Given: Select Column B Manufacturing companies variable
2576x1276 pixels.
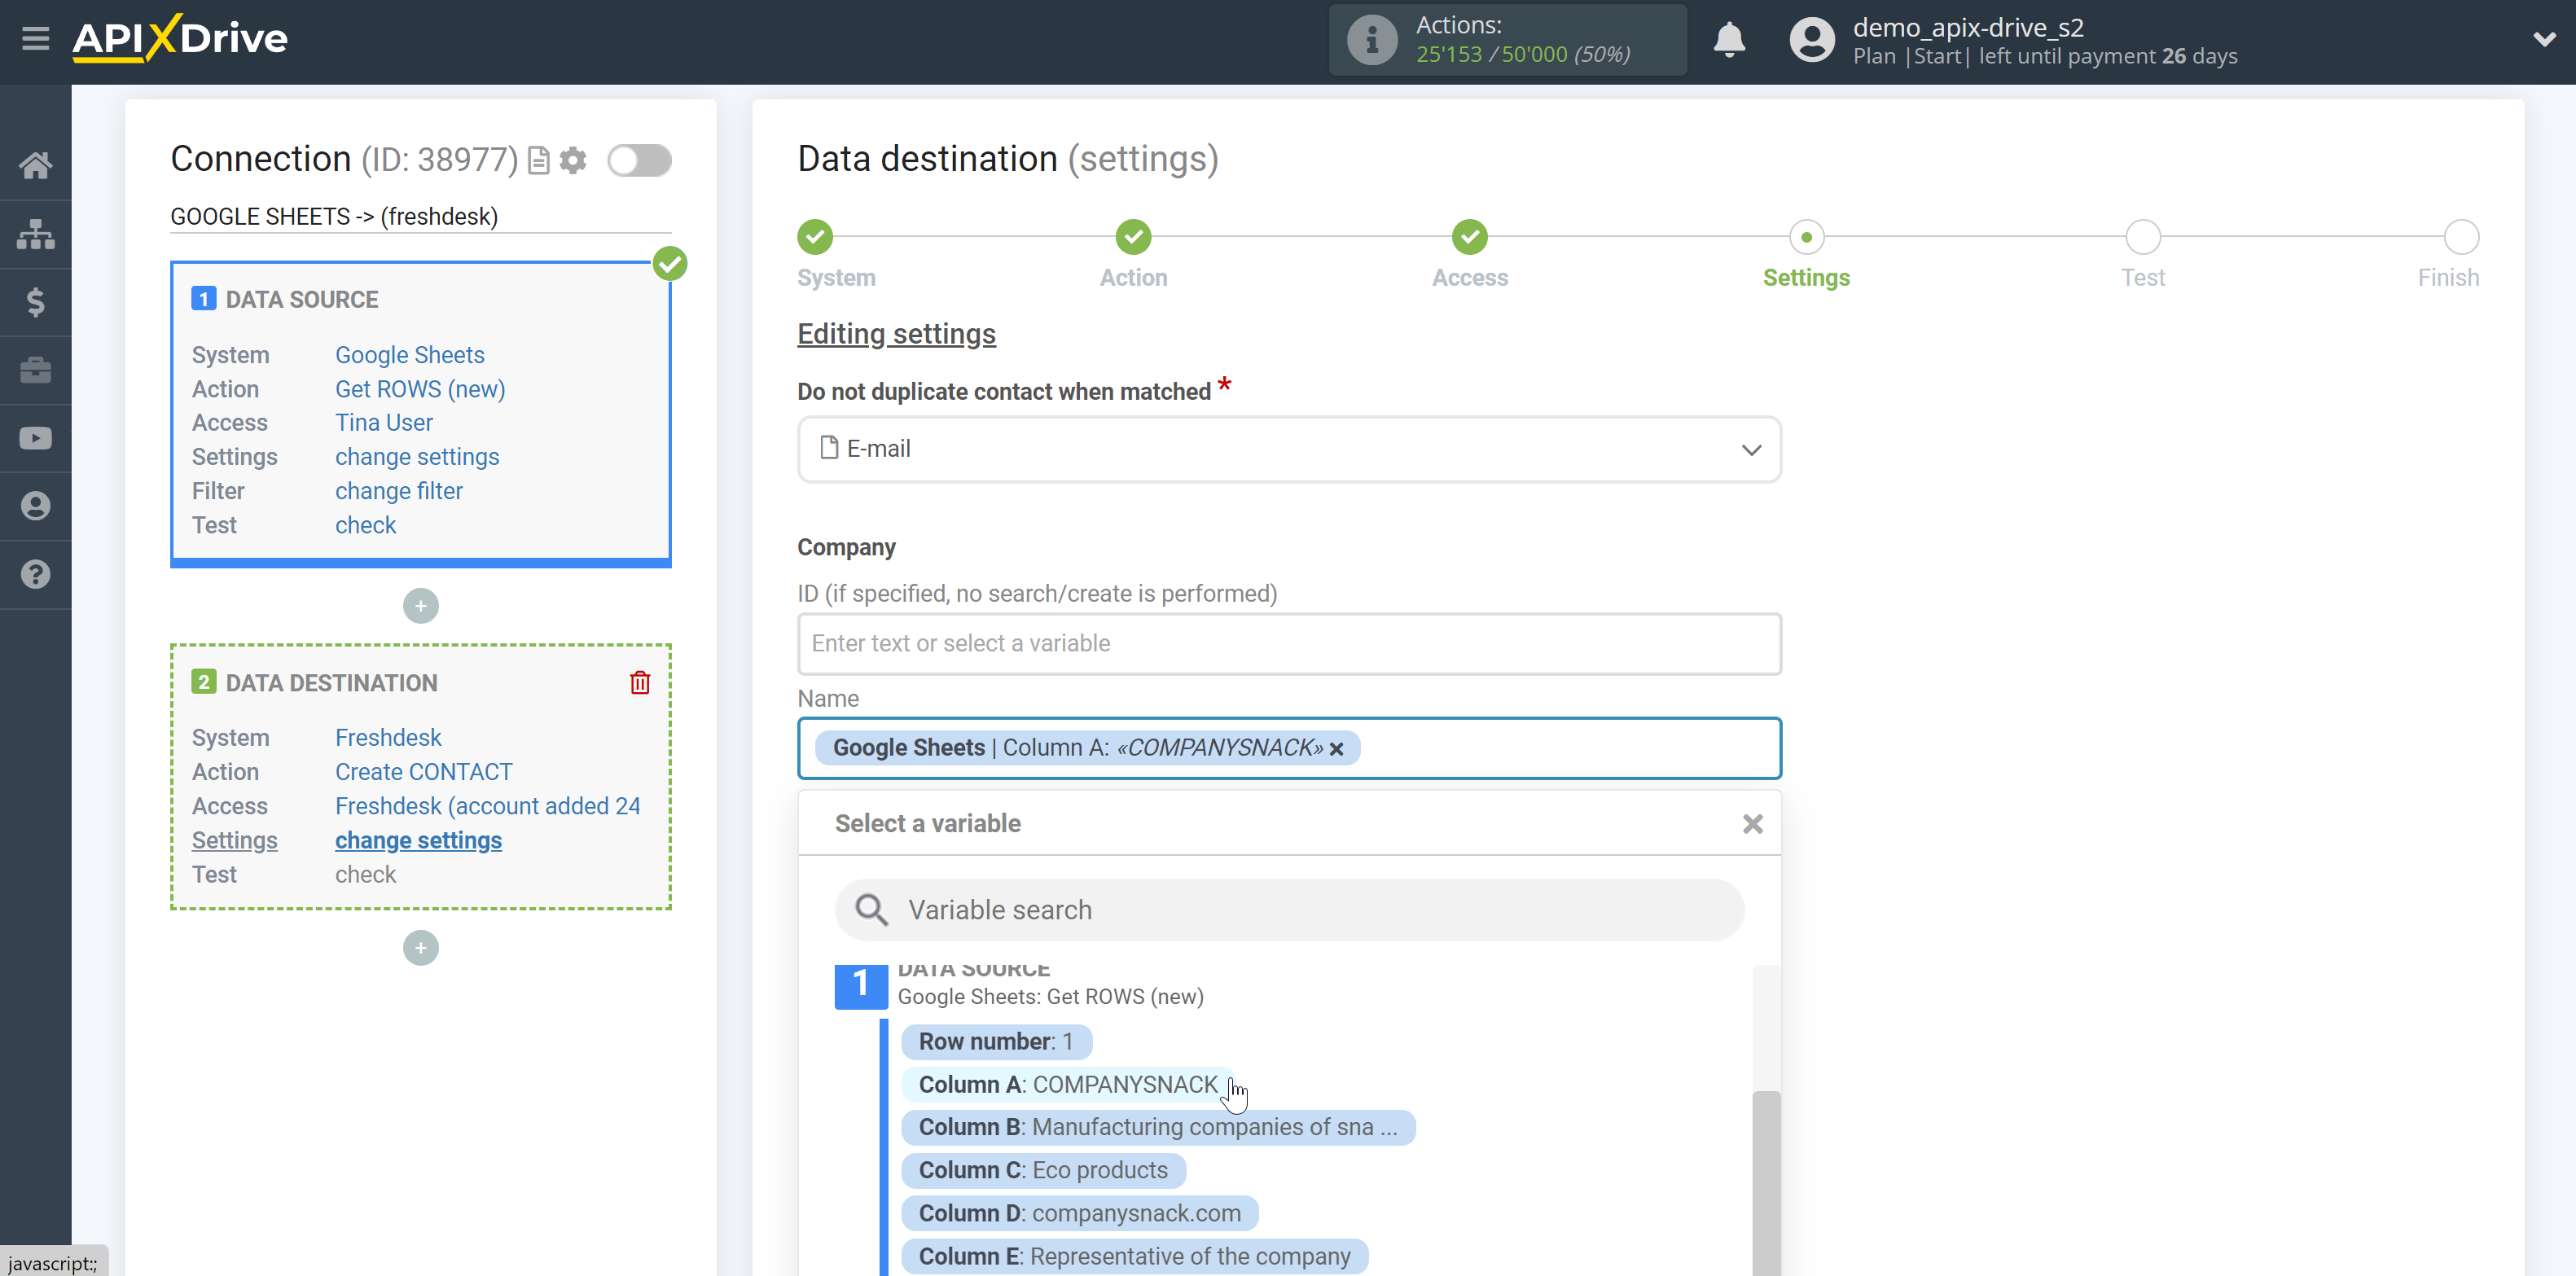Looking at the screenshot, I should [x=1158, y=1127].
